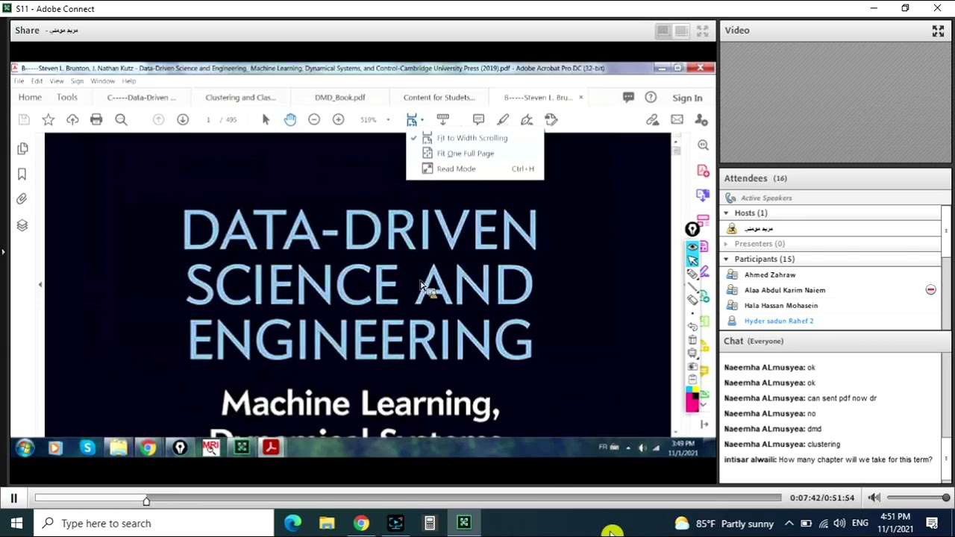Open page thumbnails panel
Image resolution: width=955 pixels, height=537 pixels.
(22, 148)
